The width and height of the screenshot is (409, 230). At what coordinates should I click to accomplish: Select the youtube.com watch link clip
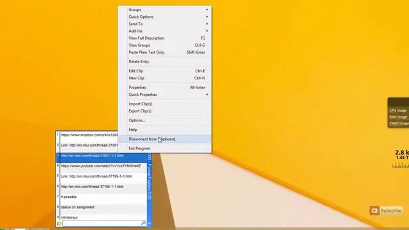point(102,166)
